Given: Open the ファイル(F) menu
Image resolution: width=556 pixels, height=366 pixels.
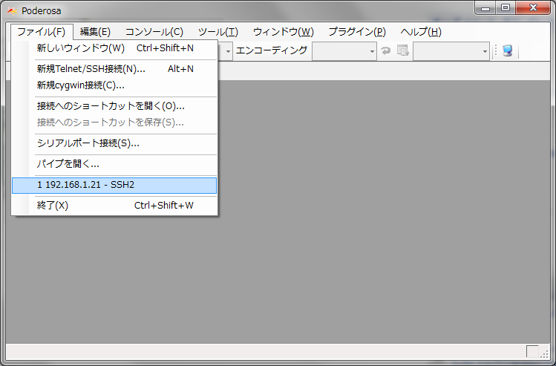Looking at the screenshot, I should (x=42, y=32).
